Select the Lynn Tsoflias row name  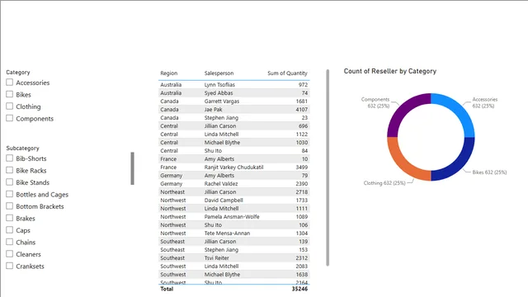pyautogui.click(x=219, y=84)
